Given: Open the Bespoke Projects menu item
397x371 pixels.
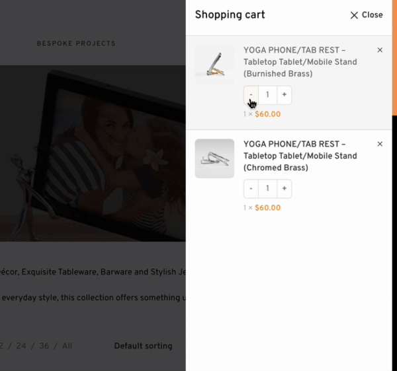Looking at the screenshot, I should [x=76, y=44].
